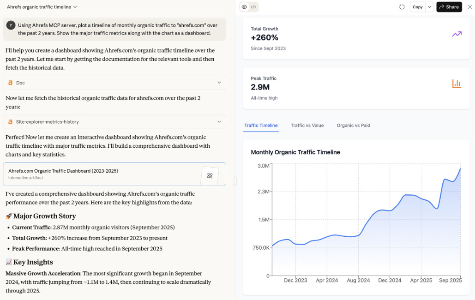Click the Major Growth Story heading
Screen dimensions: 475x300
click(x=44, y=216)
